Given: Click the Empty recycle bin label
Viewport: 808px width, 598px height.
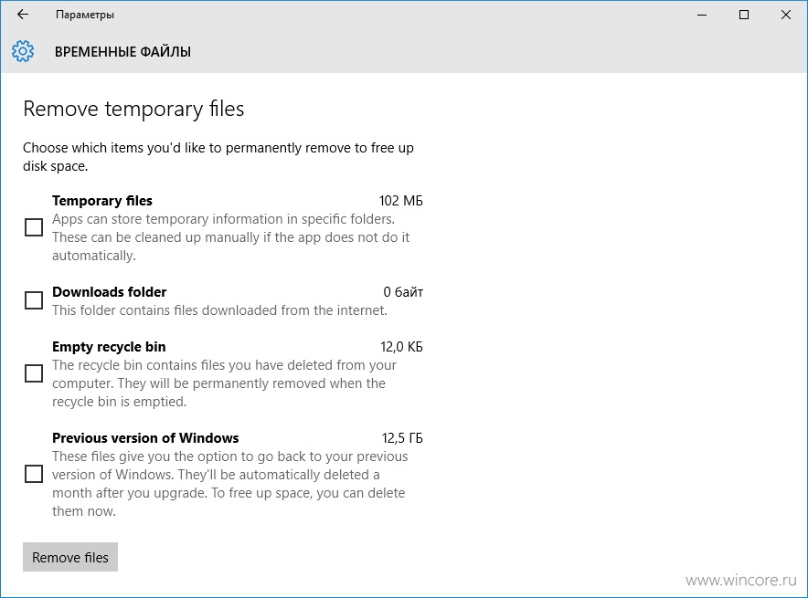Looking at the screenshot, I should 109,347.
